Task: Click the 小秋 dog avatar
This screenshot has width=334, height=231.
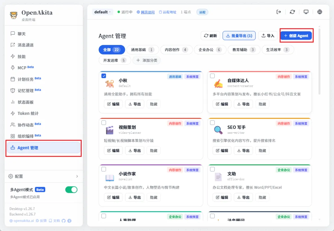Action: point(110,83)
